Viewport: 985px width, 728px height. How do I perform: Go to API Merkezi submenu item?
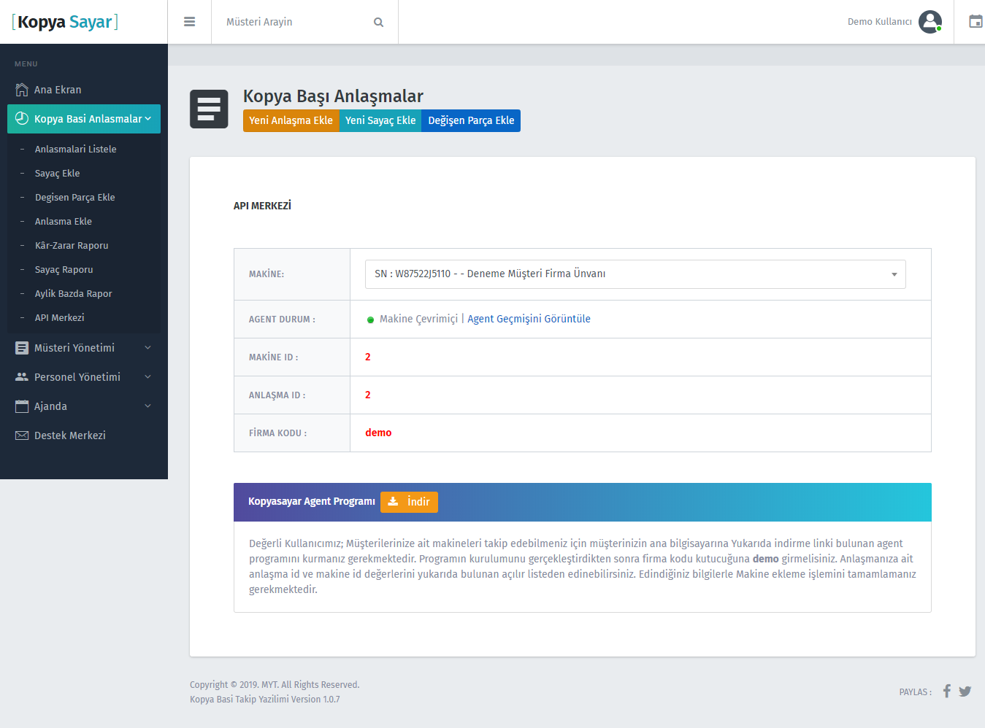(59, 317)
